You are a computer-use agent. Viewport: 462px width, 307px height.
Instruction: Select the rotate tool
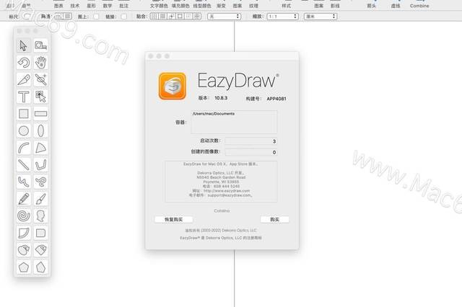click(24, 63)
